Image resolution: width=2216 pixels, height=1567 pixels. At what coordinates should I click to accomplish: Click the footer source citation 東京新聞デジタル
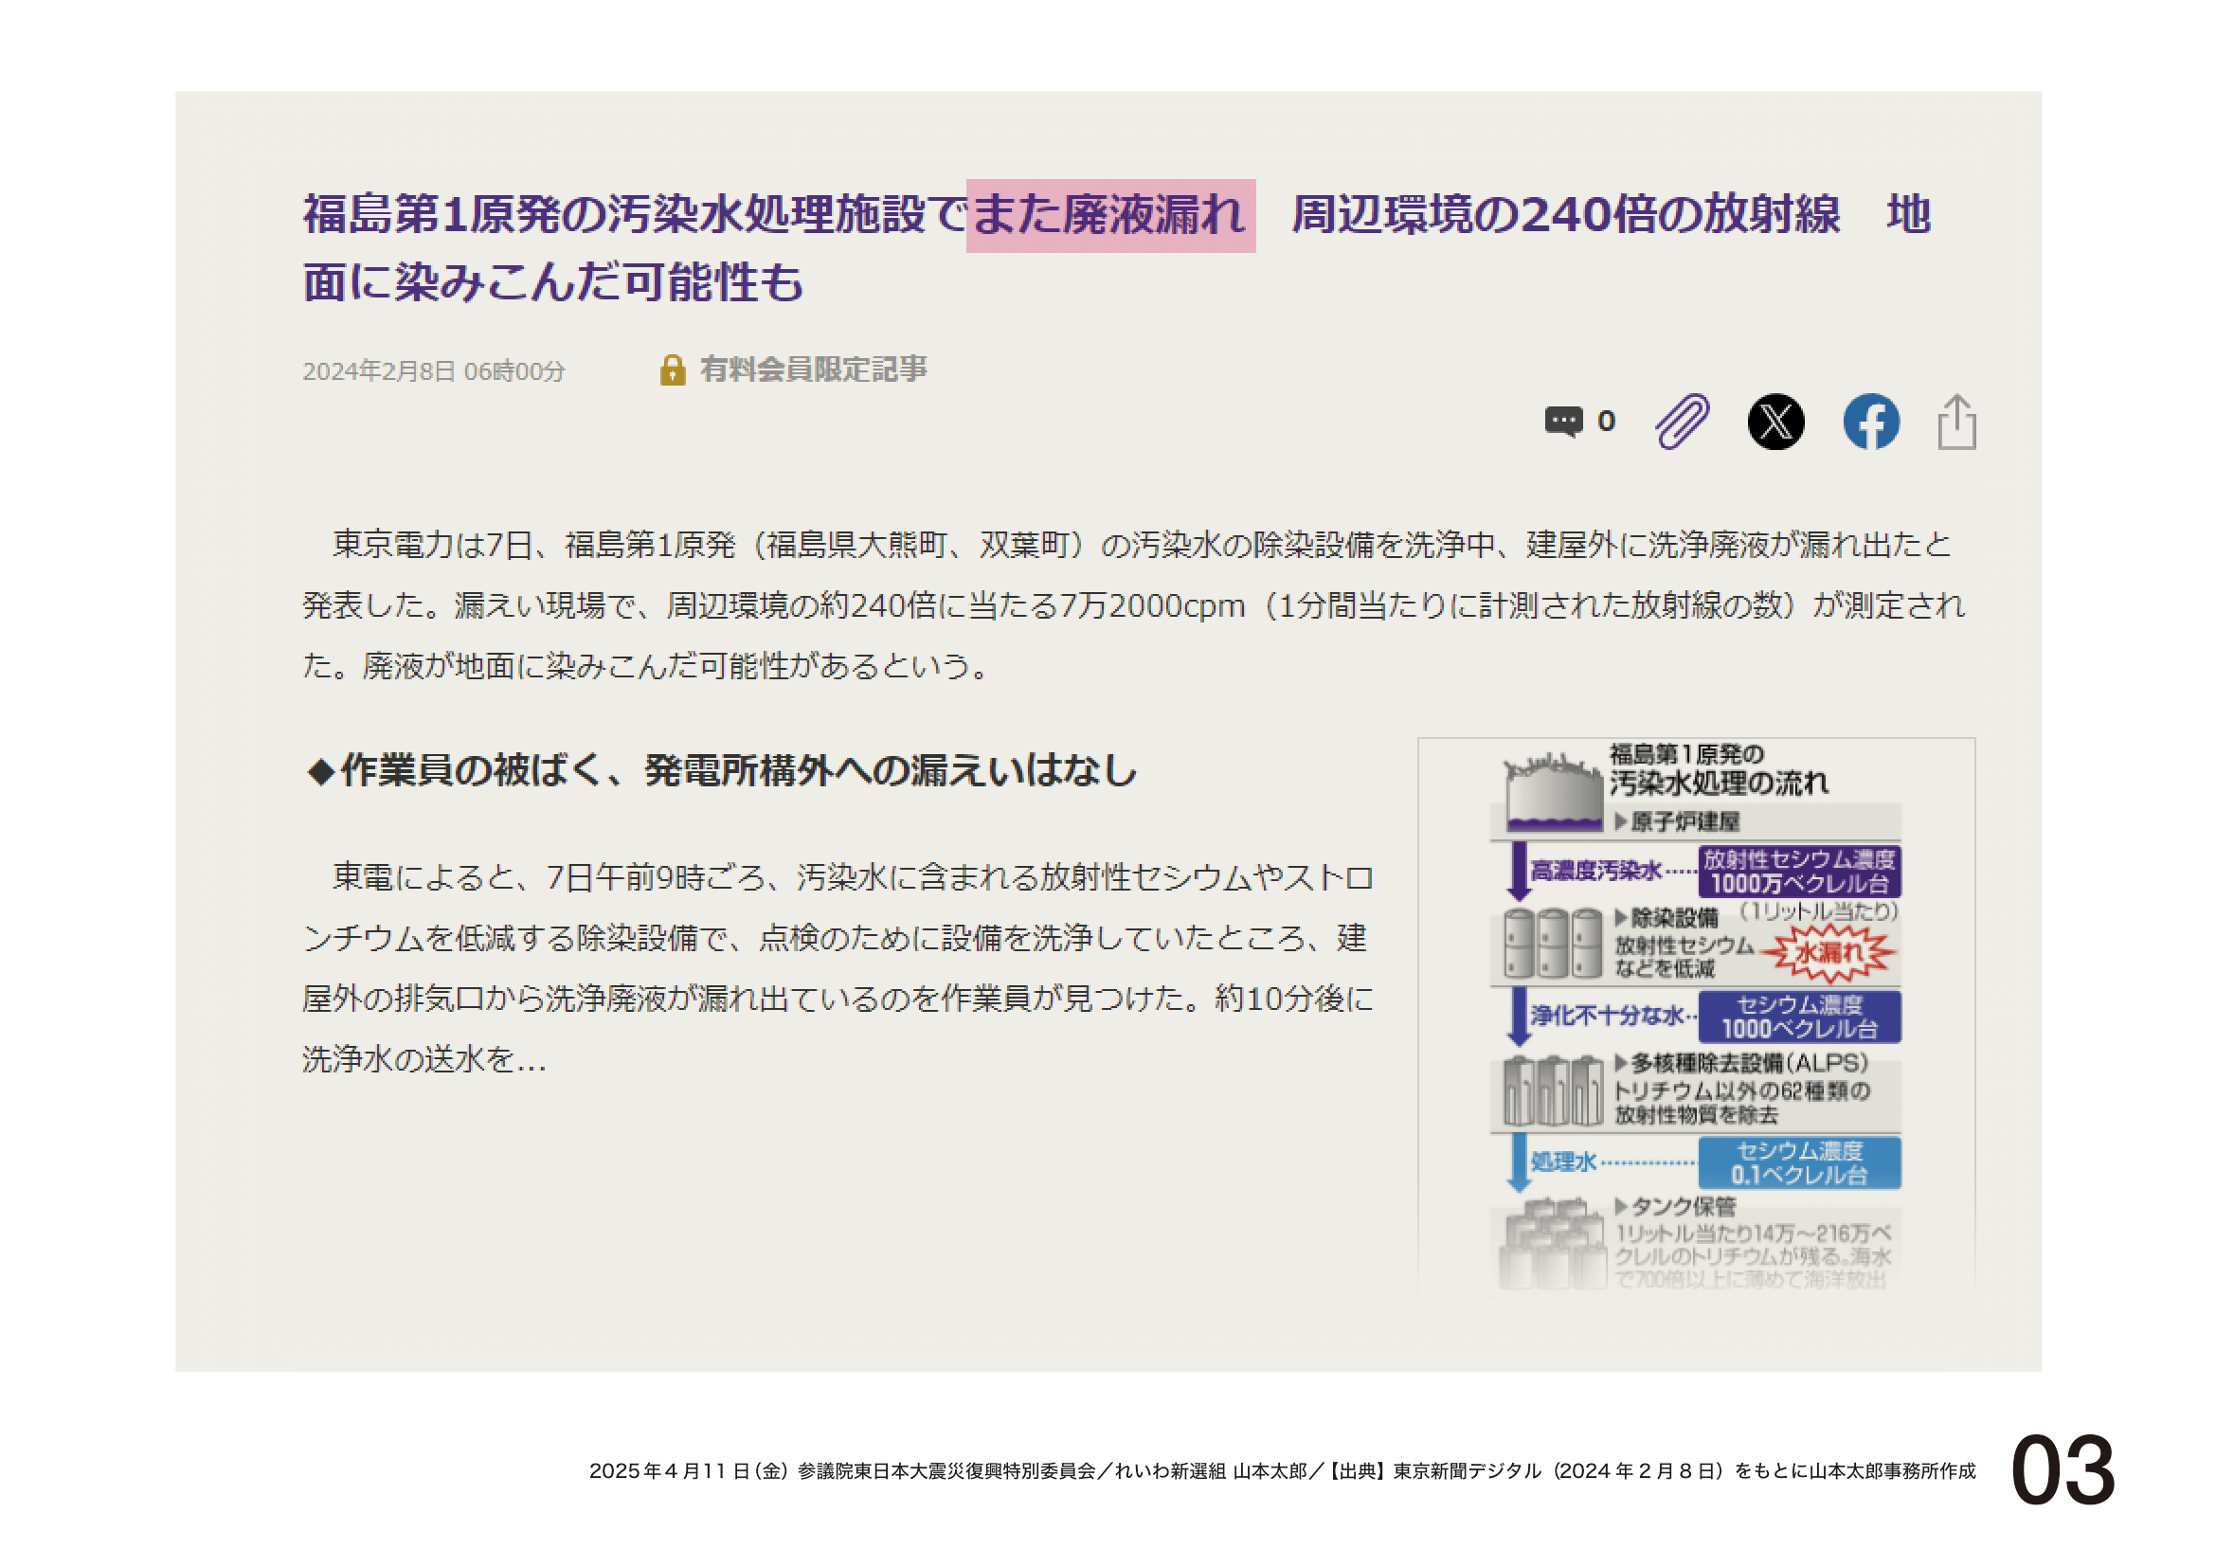1467,1471
